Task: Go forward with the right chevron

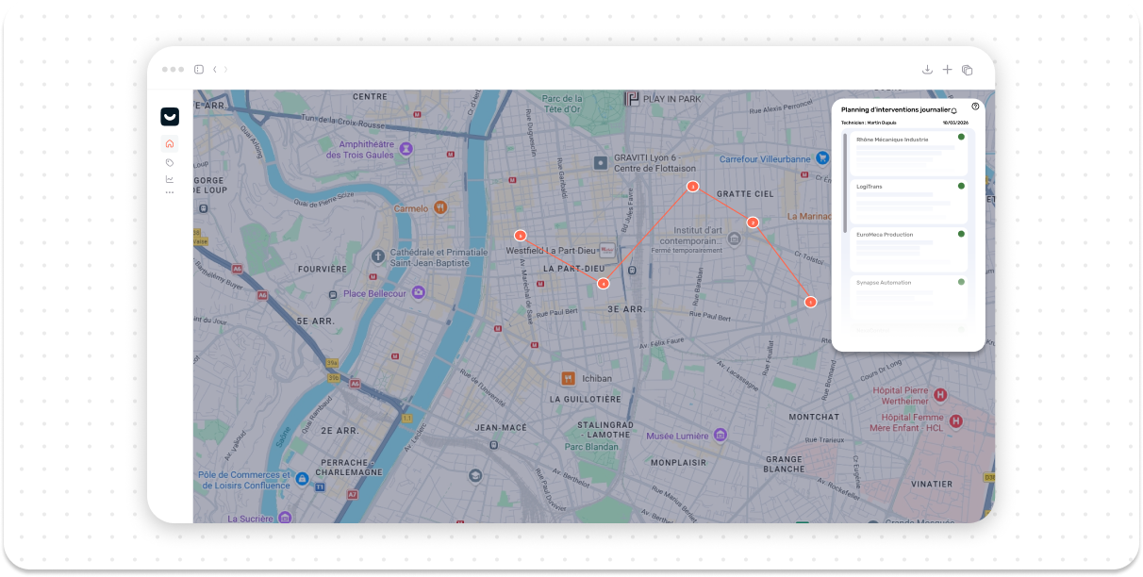Action: click(x=225, y=70)
